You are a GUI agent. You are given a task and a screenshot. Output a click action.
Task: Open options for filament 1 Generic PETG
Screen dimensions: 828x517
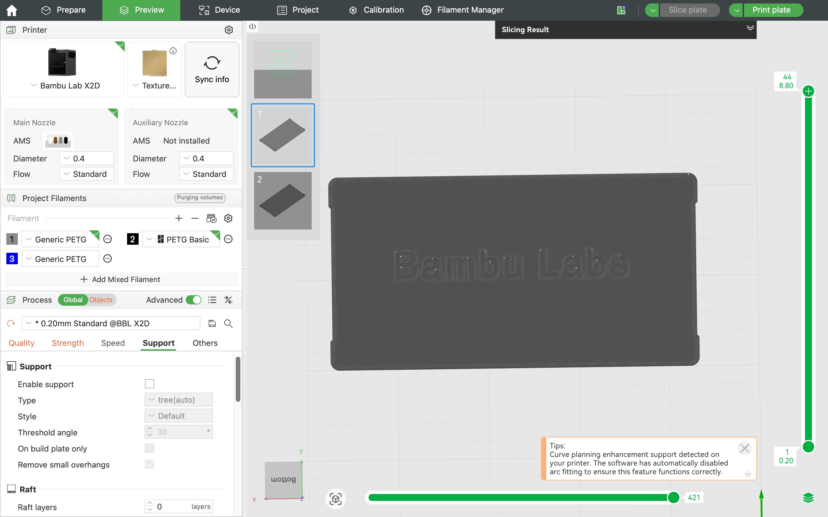coord(108,239)
